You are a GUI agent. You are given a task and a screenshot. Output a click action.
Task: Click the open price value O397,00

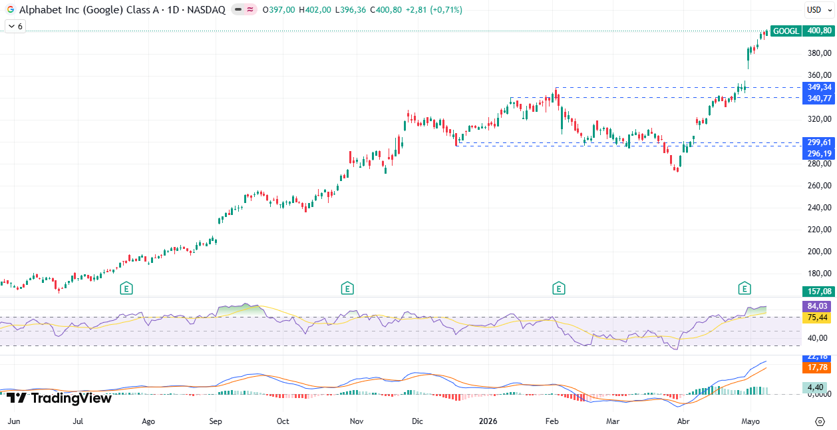tap(279, 10)
